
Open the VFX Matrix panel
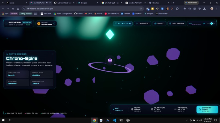[177, 23]
